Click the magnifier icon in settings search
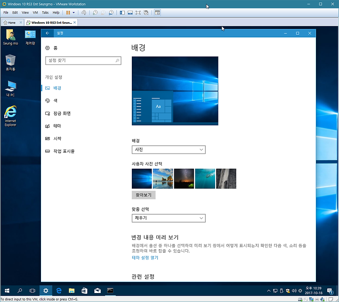The height and width of the screenshot is (302, 339). (x=117, y=61)
